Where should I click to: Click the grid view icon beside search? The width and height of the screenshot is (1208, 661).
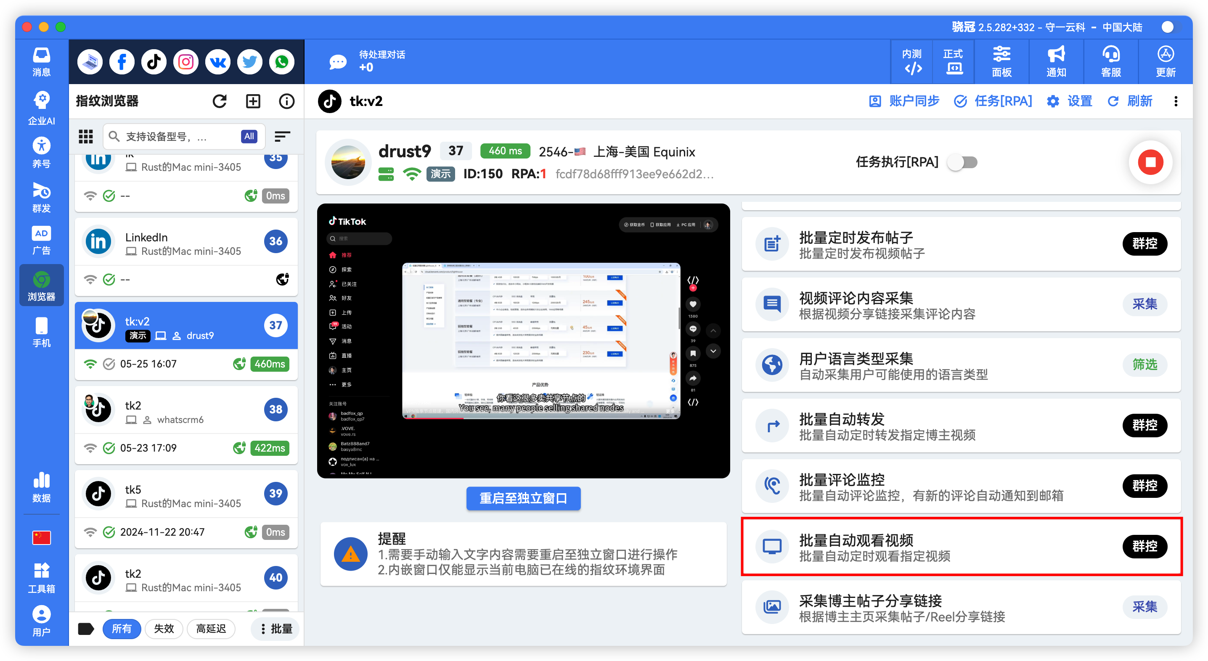tap(85, 136)
